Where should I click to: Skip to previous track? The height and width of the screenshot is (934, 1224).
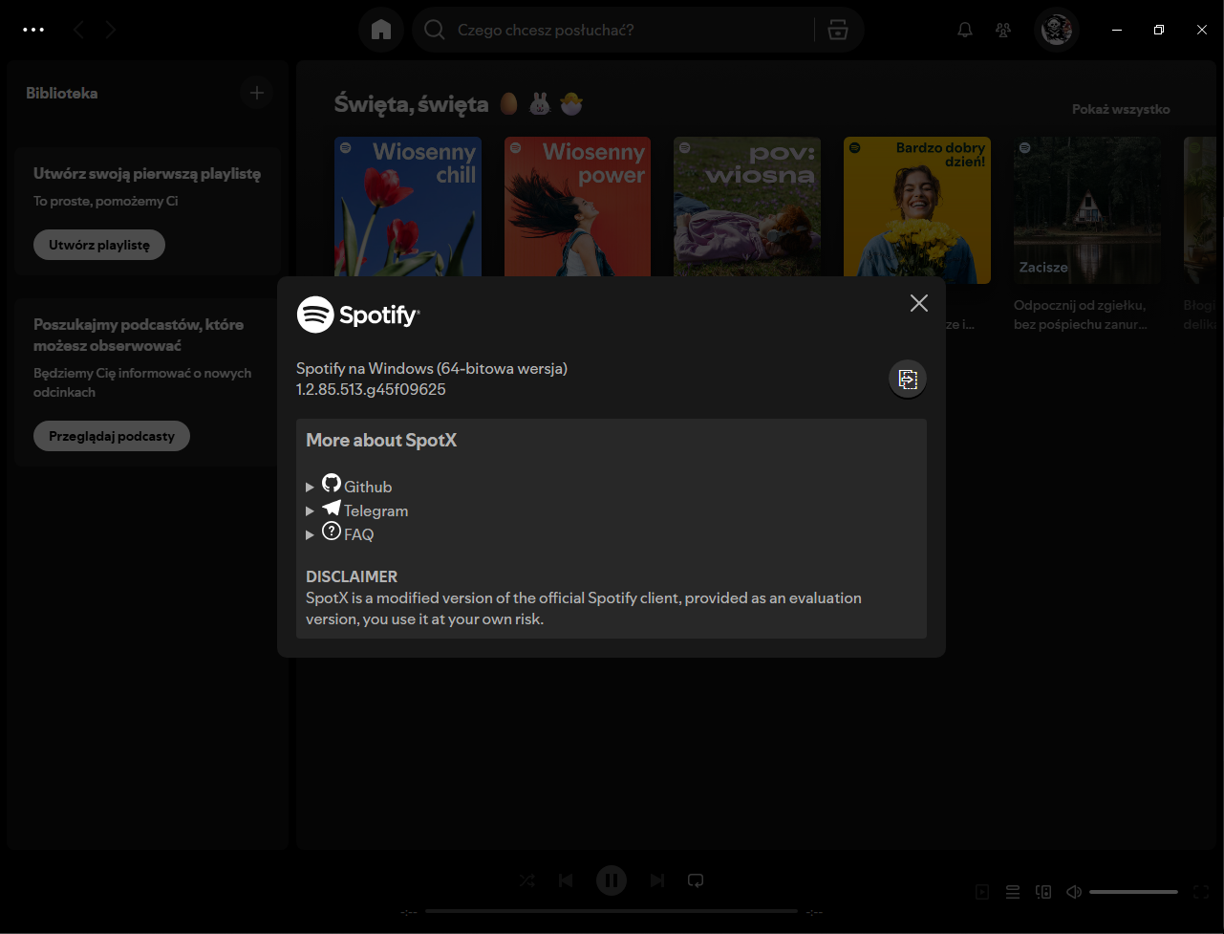pos(566,880)
